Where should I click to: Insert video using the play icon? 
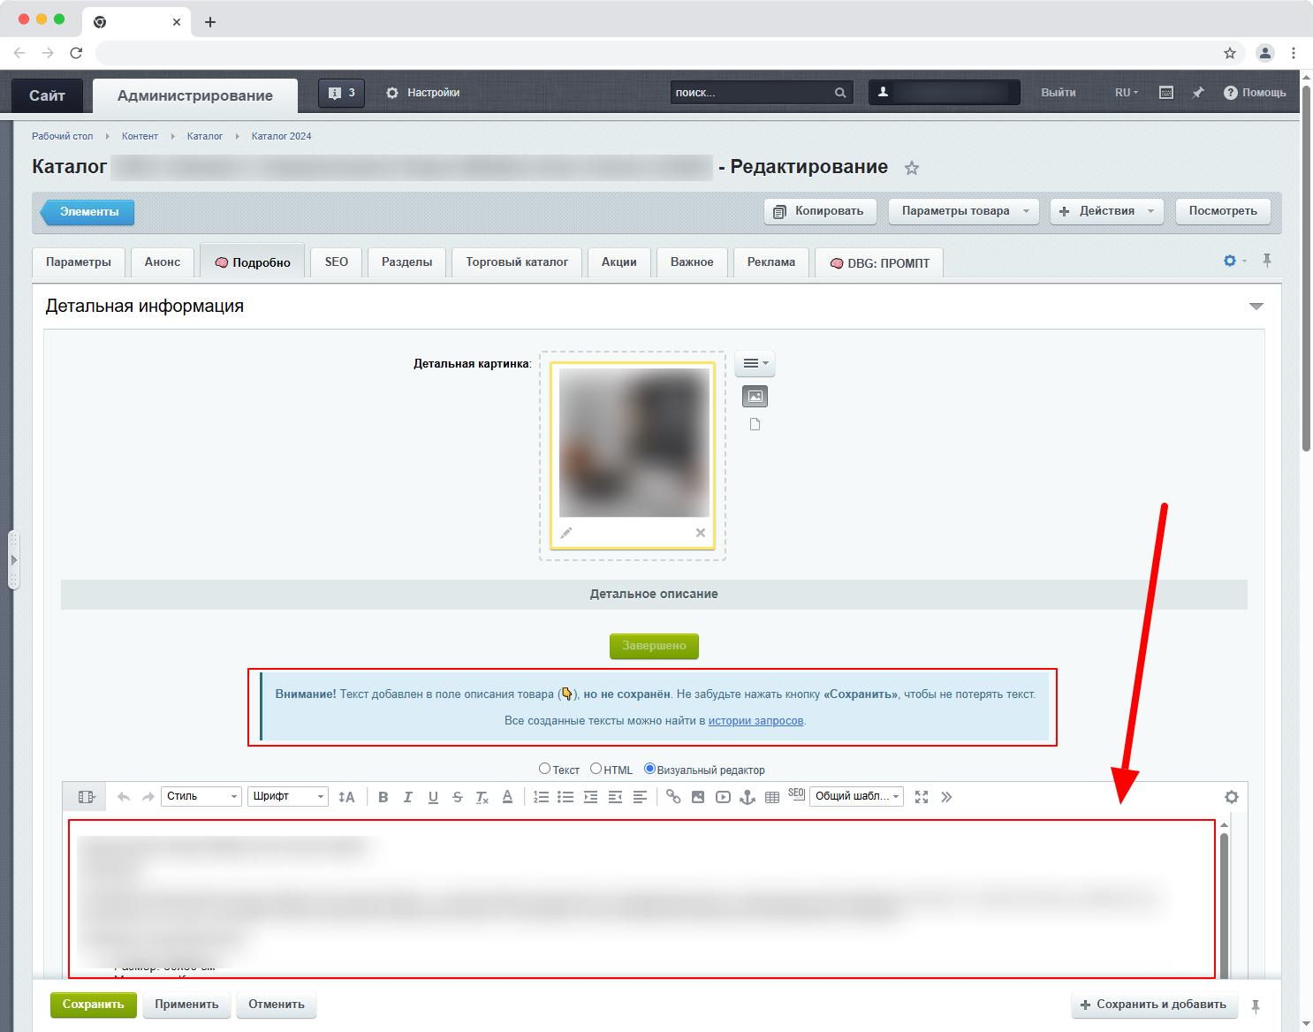[723, 797]
